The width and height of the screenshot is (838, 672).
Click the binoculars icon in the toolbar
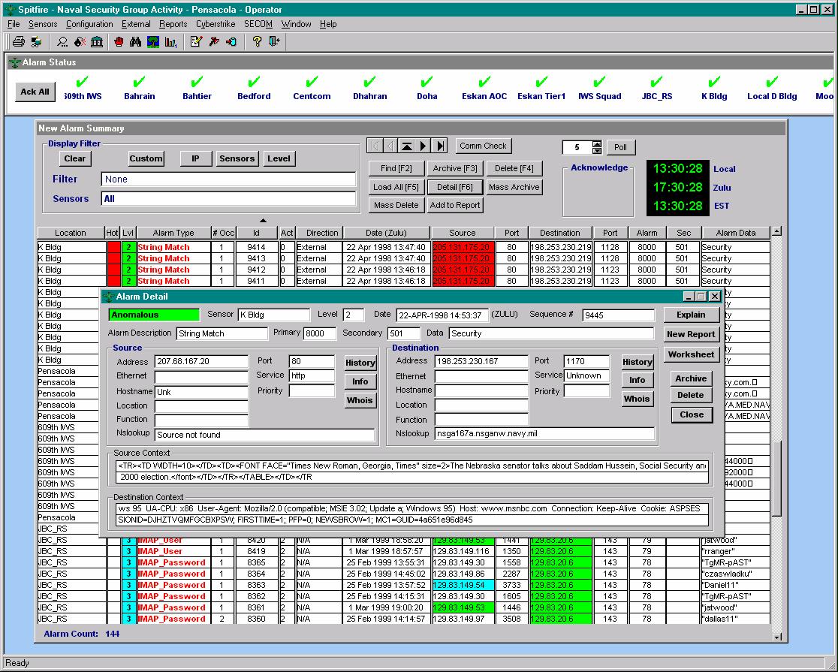(136, 42)
